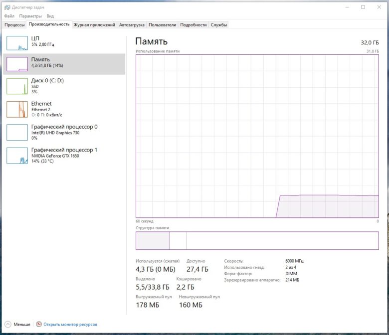Image resolution: width=389 pixels, height=335 pixels.
Task: Close the Task Manager window
Action: pos(379,7)
